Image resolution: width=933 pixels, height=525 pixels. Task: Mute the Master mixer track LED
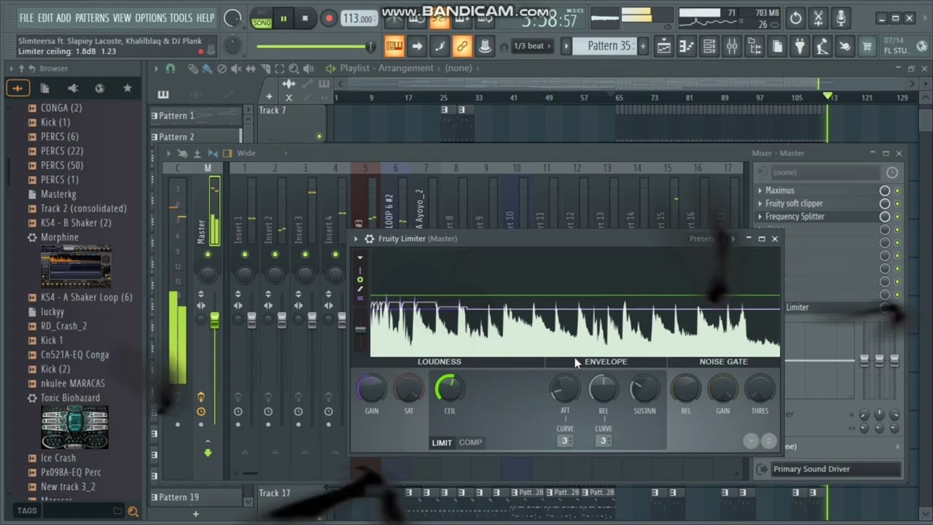pos(208,254)
